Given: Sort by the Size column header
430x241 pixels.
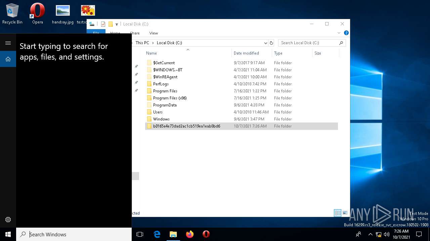Looking at the screenshot, I should pyautogui.click(x=326, y=53).
